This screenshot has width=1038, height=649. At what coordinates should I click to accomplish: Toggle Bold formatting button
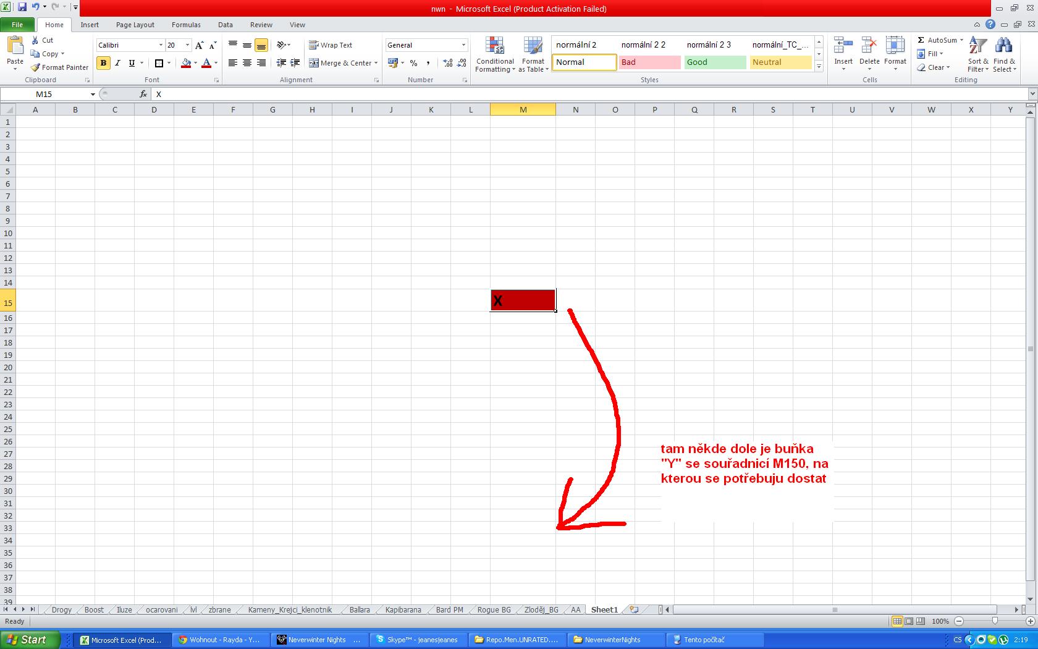[x=103, y=63]
